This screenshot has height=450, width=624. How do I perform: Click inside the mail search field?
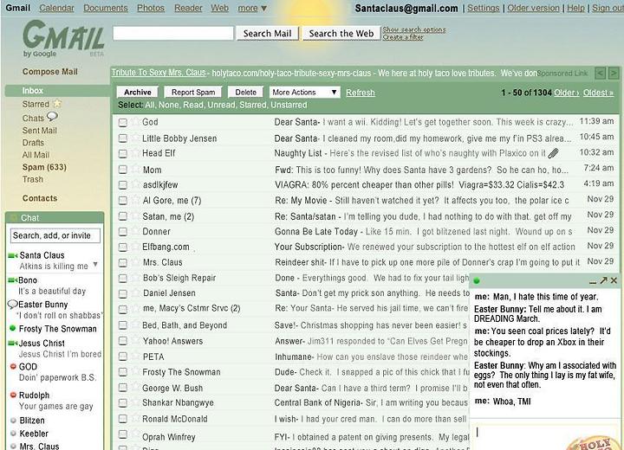pyautogui.click(x=173, y=34)
